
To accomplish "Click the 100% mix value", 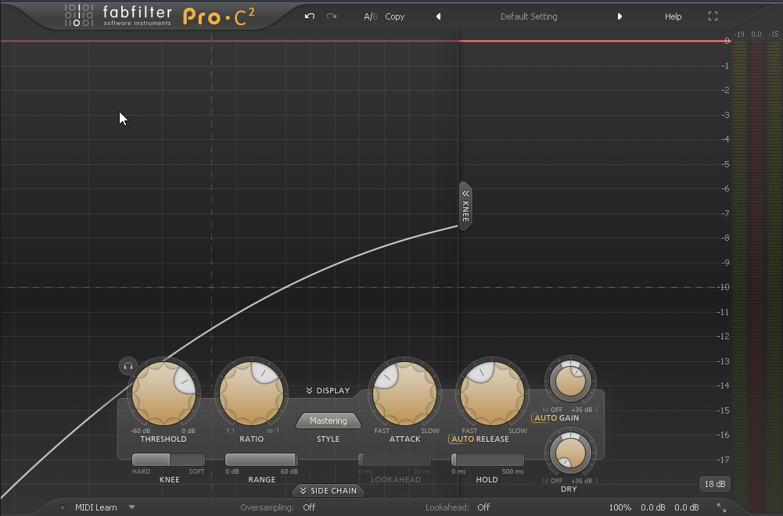I will pyautogui.click(x=620, y=507).
